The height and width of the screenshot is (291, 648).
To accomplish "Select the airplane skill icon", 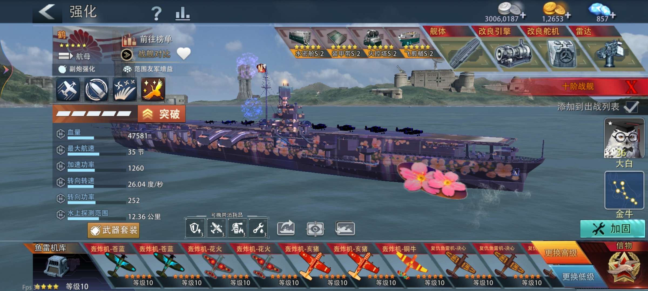I will pos(68,90).
